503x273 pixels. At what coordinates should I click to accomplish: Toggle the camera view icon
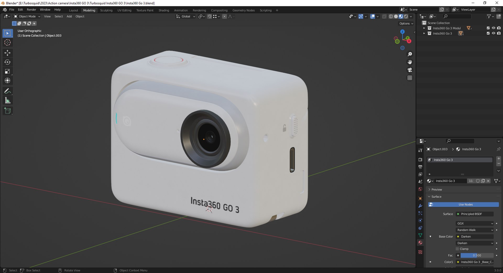pyautogui.click(x=410, y=70)
